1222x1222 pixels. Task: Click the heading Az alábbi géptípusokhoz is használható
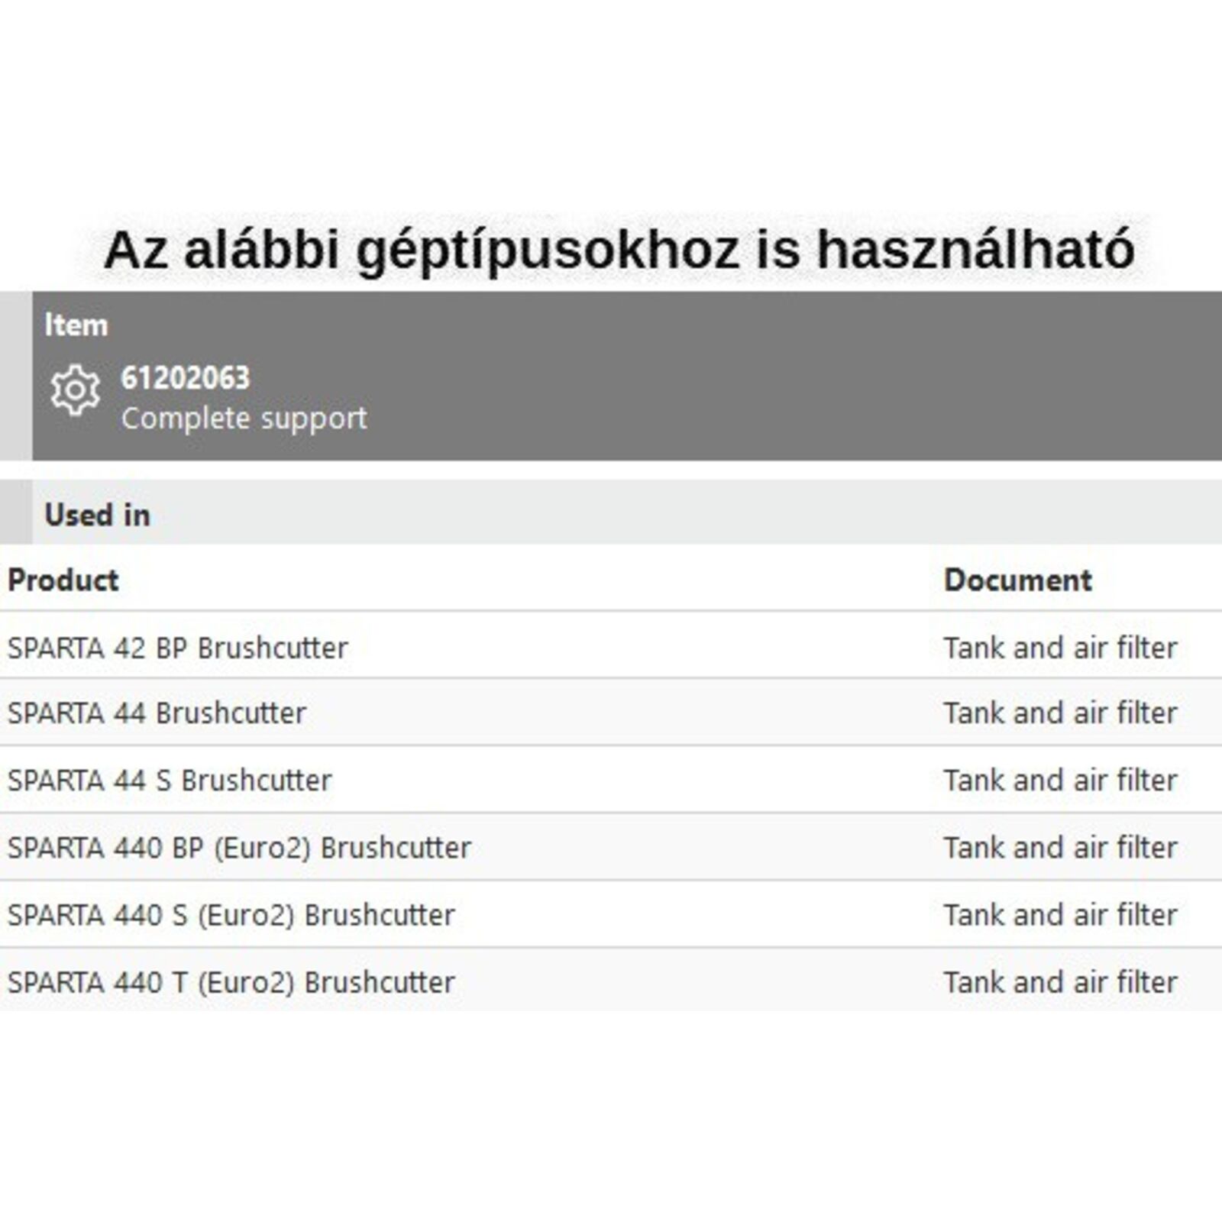pos(619,250)
